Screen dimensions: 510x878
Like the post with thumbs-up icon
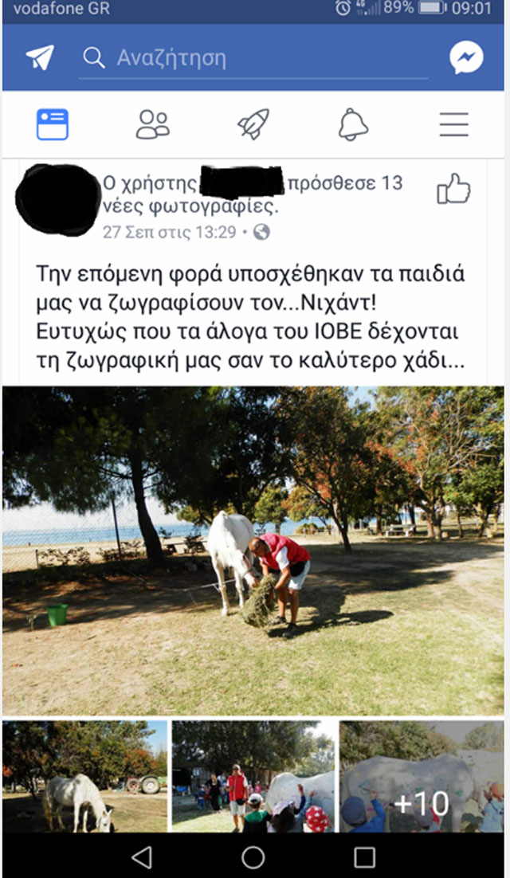tap(453, 189)
